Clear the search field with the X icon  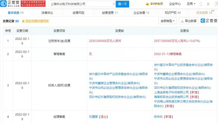(114, 4)
